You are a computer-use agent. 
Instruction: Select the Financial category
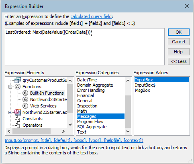(x=100, y=95)
